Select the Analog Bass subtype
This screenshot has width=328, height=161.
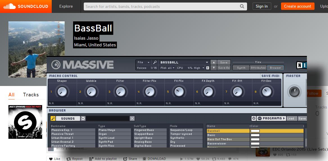point(150,142)
